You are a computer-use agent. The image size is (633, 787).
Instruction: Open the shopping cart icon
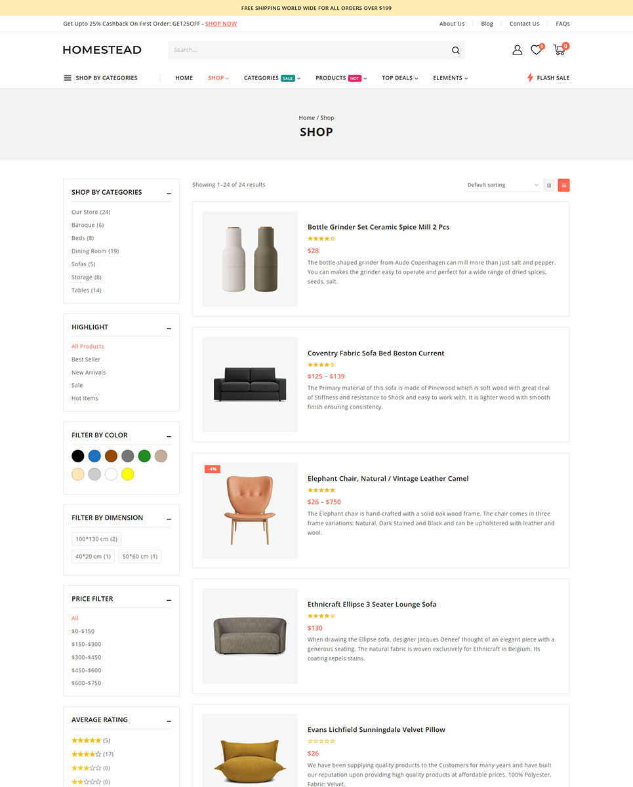point(559,50)
